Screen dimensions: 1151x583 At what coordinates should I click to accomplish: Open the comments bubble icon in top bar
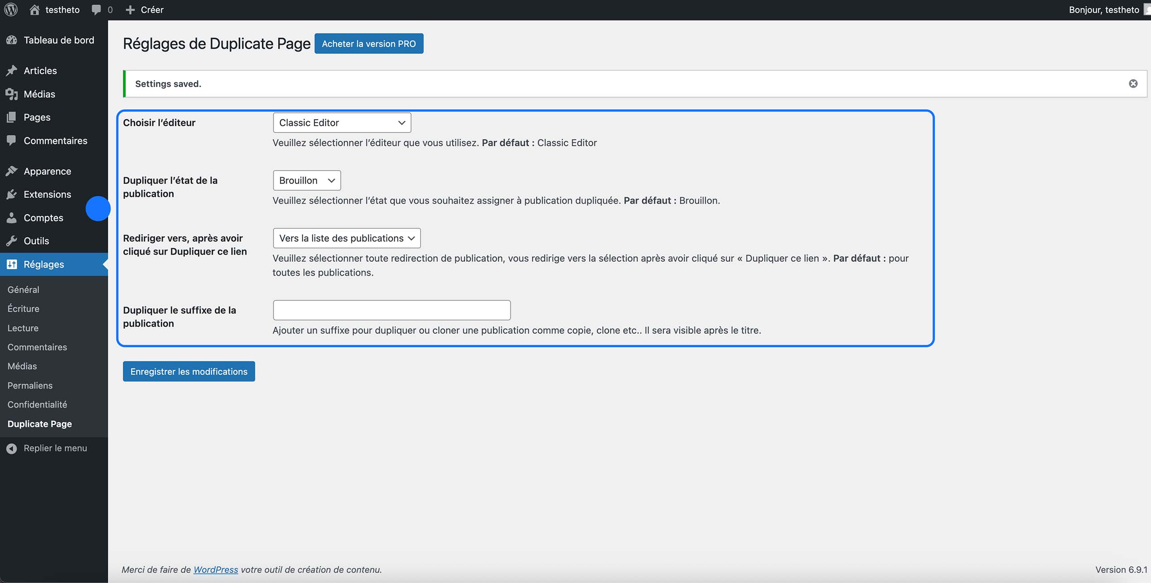point(96,9)
